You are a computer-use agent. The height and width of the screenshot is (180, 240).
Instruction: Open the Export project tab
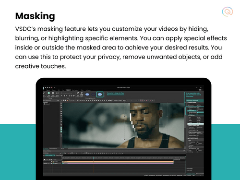click(x=75, y=90)
